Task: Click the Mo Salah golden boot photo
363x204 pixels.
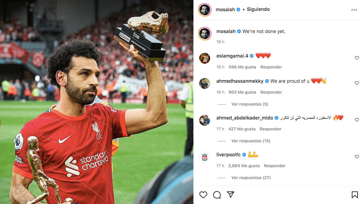Action: point(96,102)
